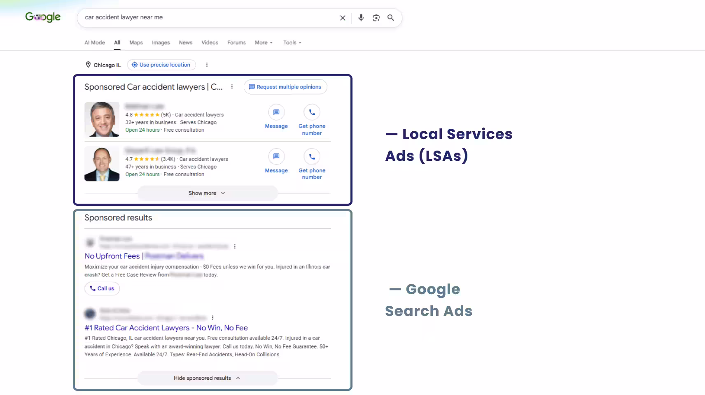The height and width of the screenshot is (395, 705).
Task: Switch to Videos tab
Action: point(210,42)
